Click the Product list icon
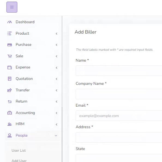Image resolution: width=162 pixels, height=162 pixels. pyautogui.click(x=10, y=33)
